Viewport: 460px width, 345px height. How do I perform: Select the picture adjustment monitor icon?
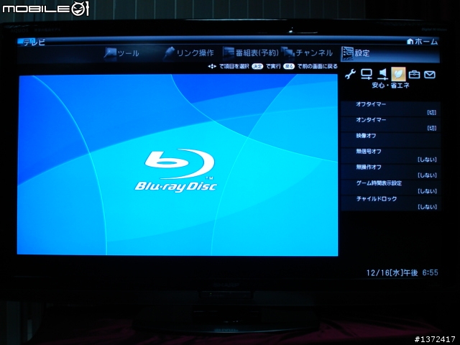tap(367, 74)
